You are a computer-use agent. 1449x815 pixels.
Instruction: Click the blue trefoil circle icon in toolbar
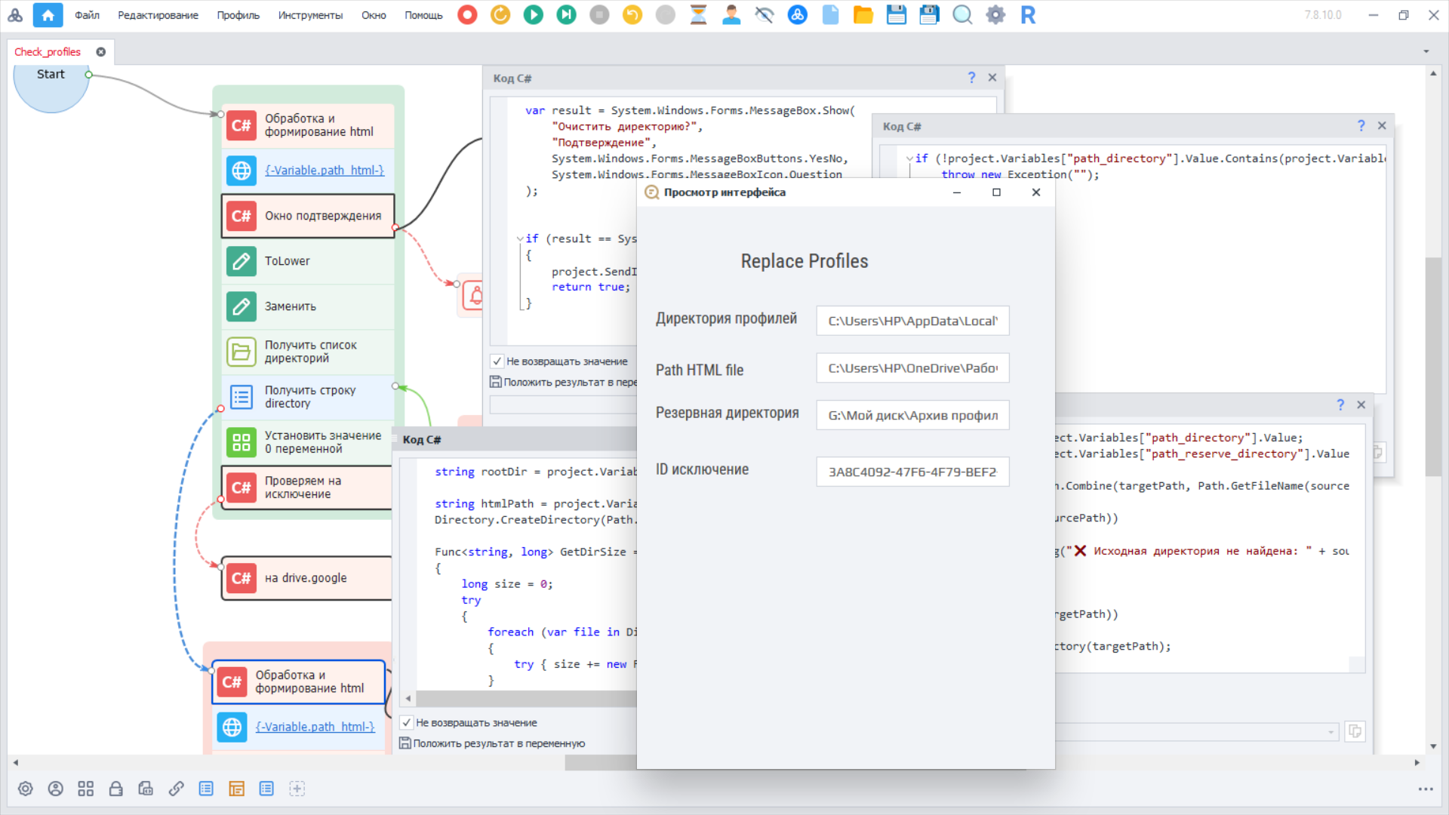click(797, 14)
